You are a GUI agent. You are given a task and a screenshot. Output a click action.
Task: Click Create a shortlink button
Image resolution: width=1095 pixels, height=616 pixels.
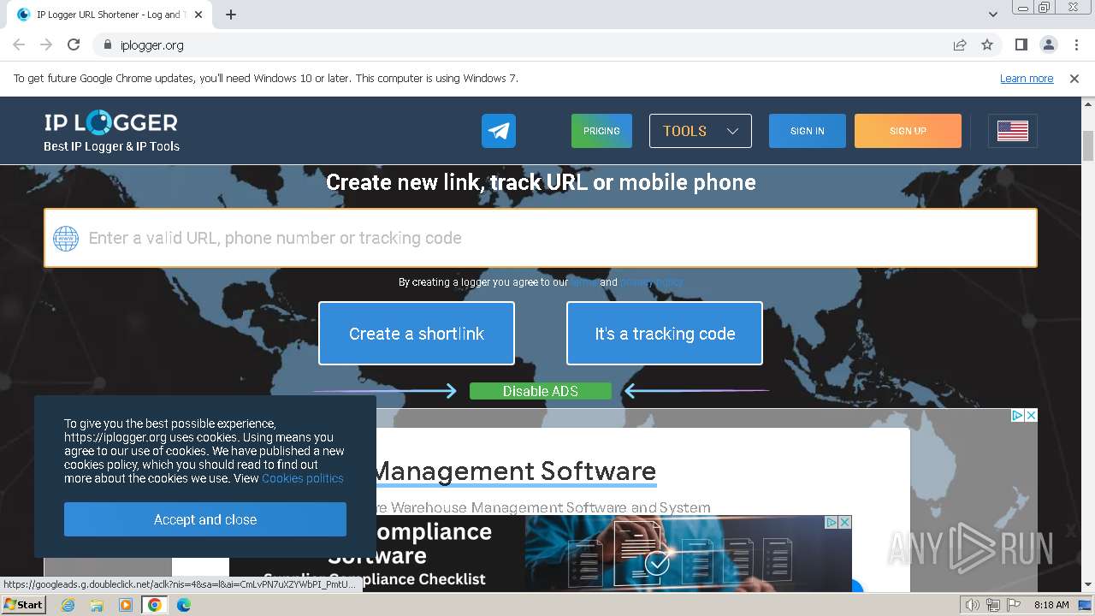(417, 334)
